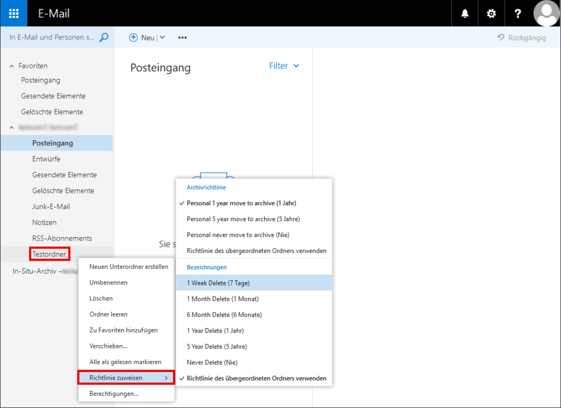561x408 pixels.
Task: Select the Testordner folder
Action: click(49, 254)
